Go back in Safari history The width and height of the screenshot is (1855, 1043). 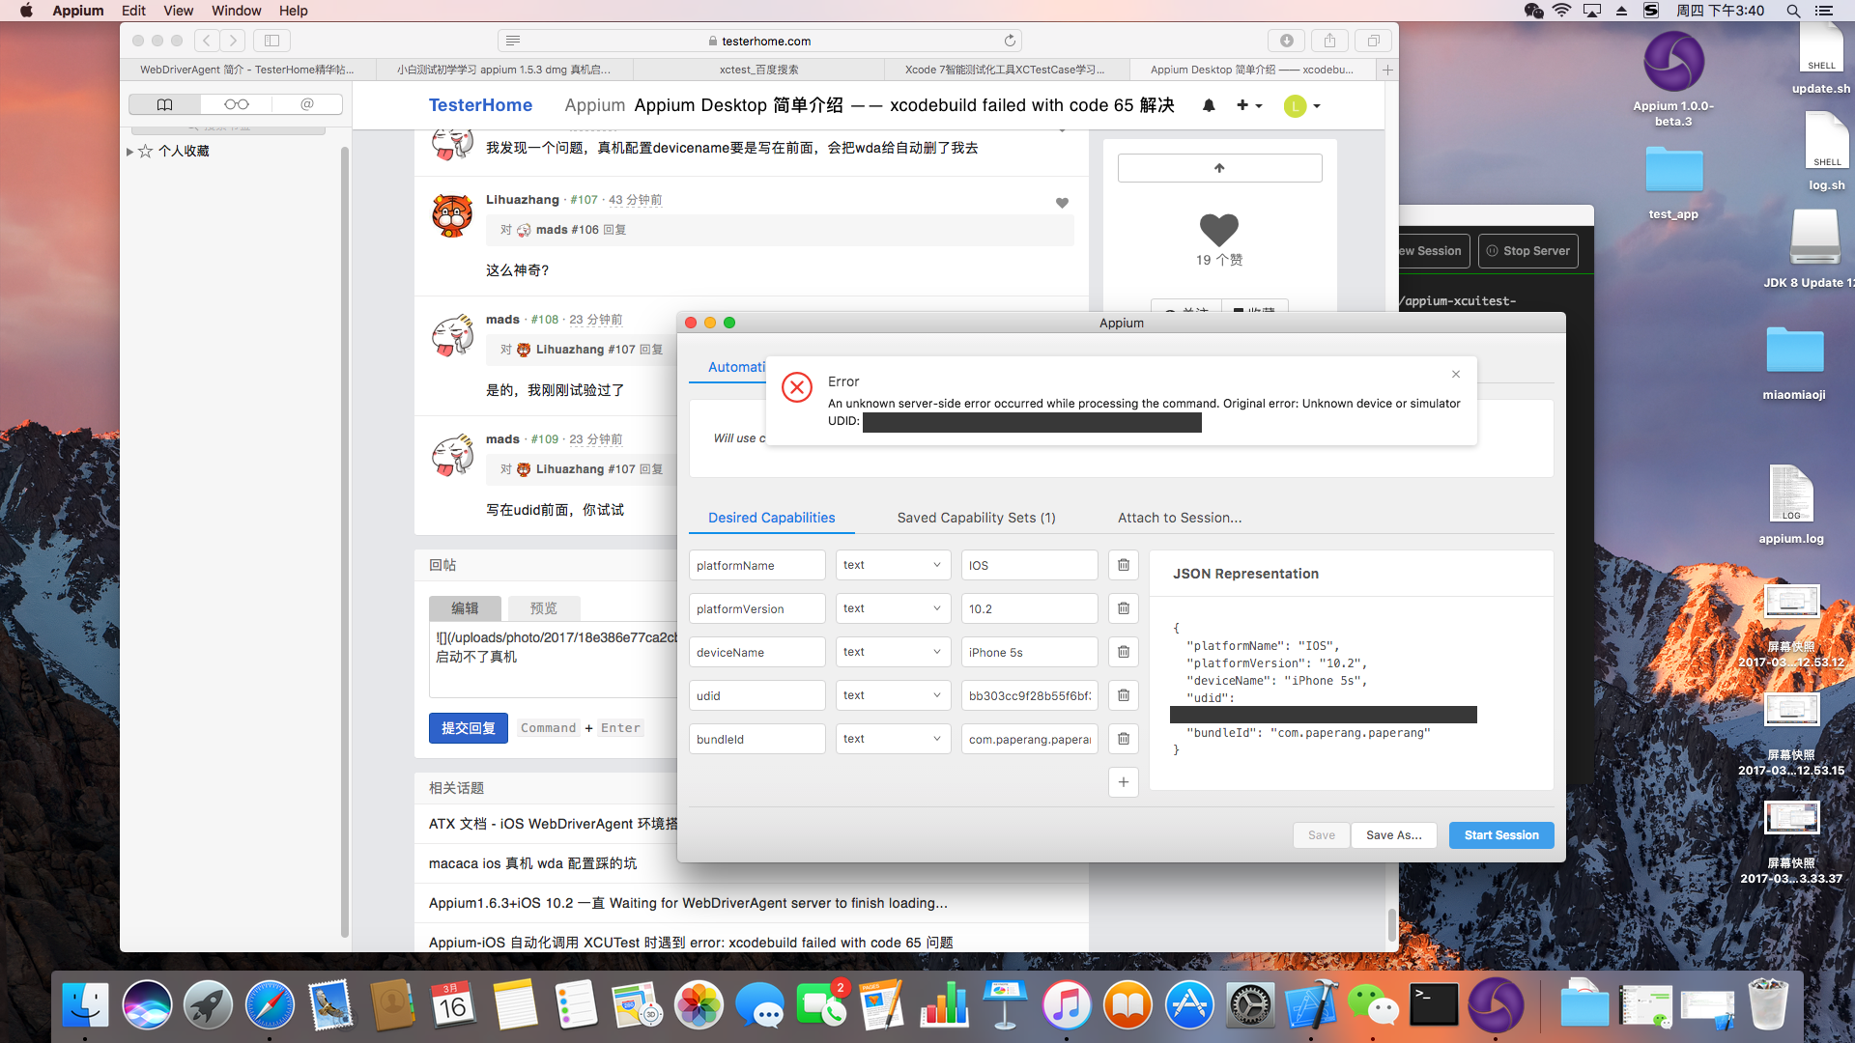coord(206,41)
